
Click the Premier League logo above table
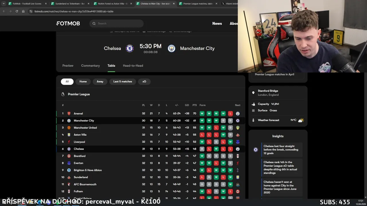pos(63,94)
